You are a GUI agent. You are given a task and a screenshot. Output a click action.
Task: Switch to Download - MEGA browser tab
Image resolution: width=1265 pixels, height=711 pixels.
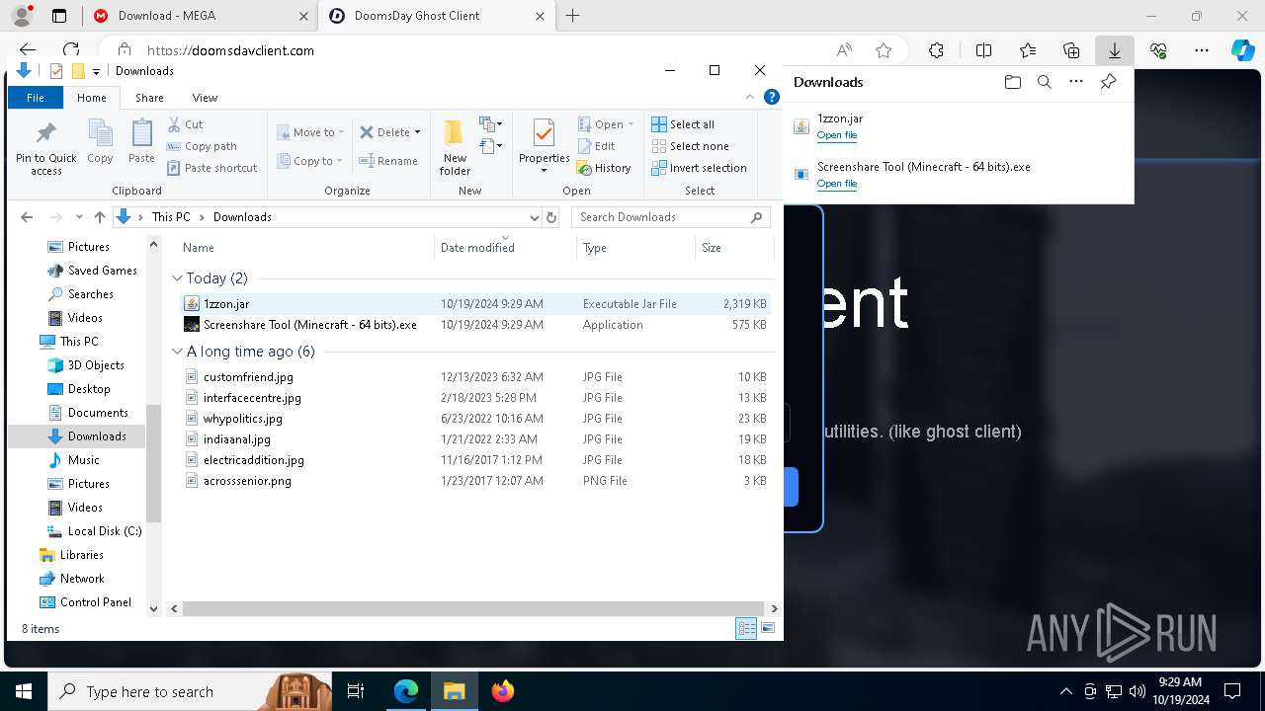pos(199,16)
